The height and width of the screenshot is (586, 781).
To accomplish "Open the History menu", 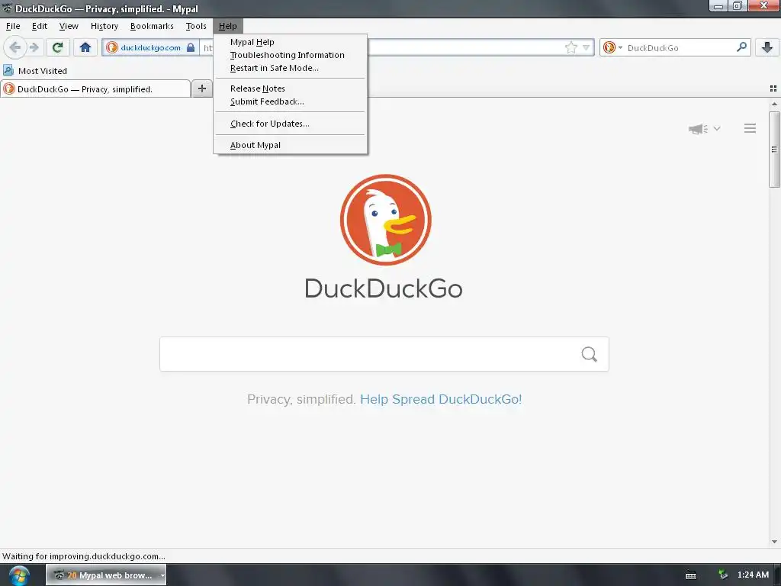I will (x=104, y=26).
